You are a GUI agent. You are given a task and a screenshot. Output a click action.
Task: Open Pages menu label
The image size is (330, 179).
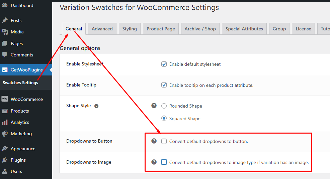pyautogui.click(x=17, y=43)
